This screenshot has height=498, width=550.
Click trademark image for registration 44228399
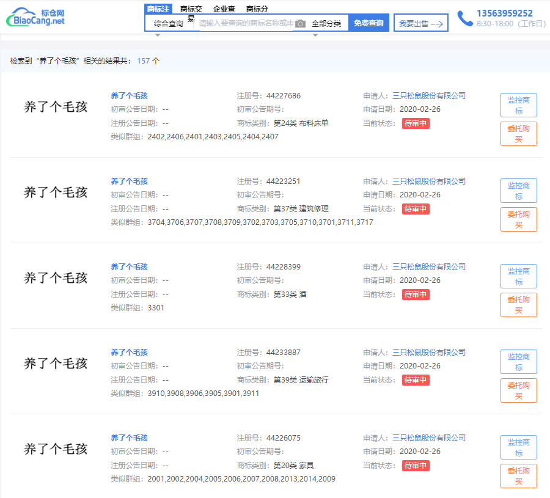pyautogui.click(x=56, y=278)
